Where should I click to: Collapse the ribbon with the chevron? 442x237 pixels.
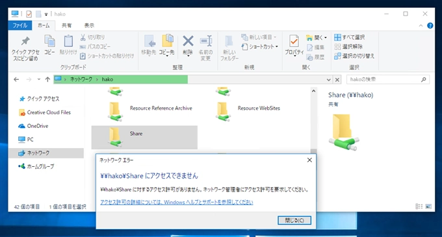421,25
